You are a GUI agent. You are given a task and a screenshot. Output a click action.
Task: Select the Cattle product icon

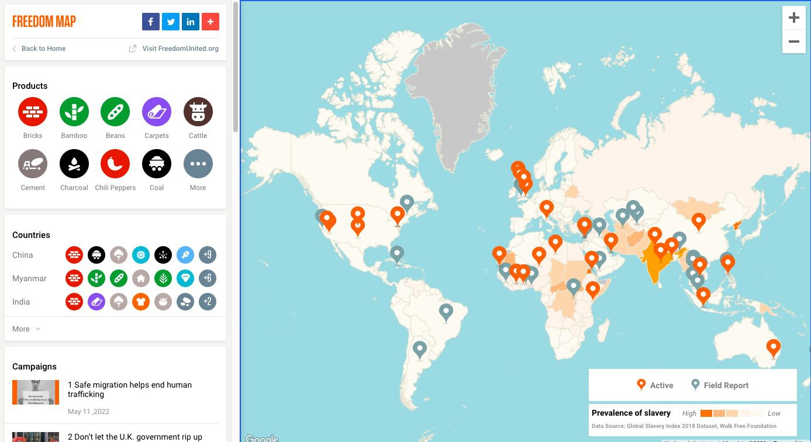198,112
